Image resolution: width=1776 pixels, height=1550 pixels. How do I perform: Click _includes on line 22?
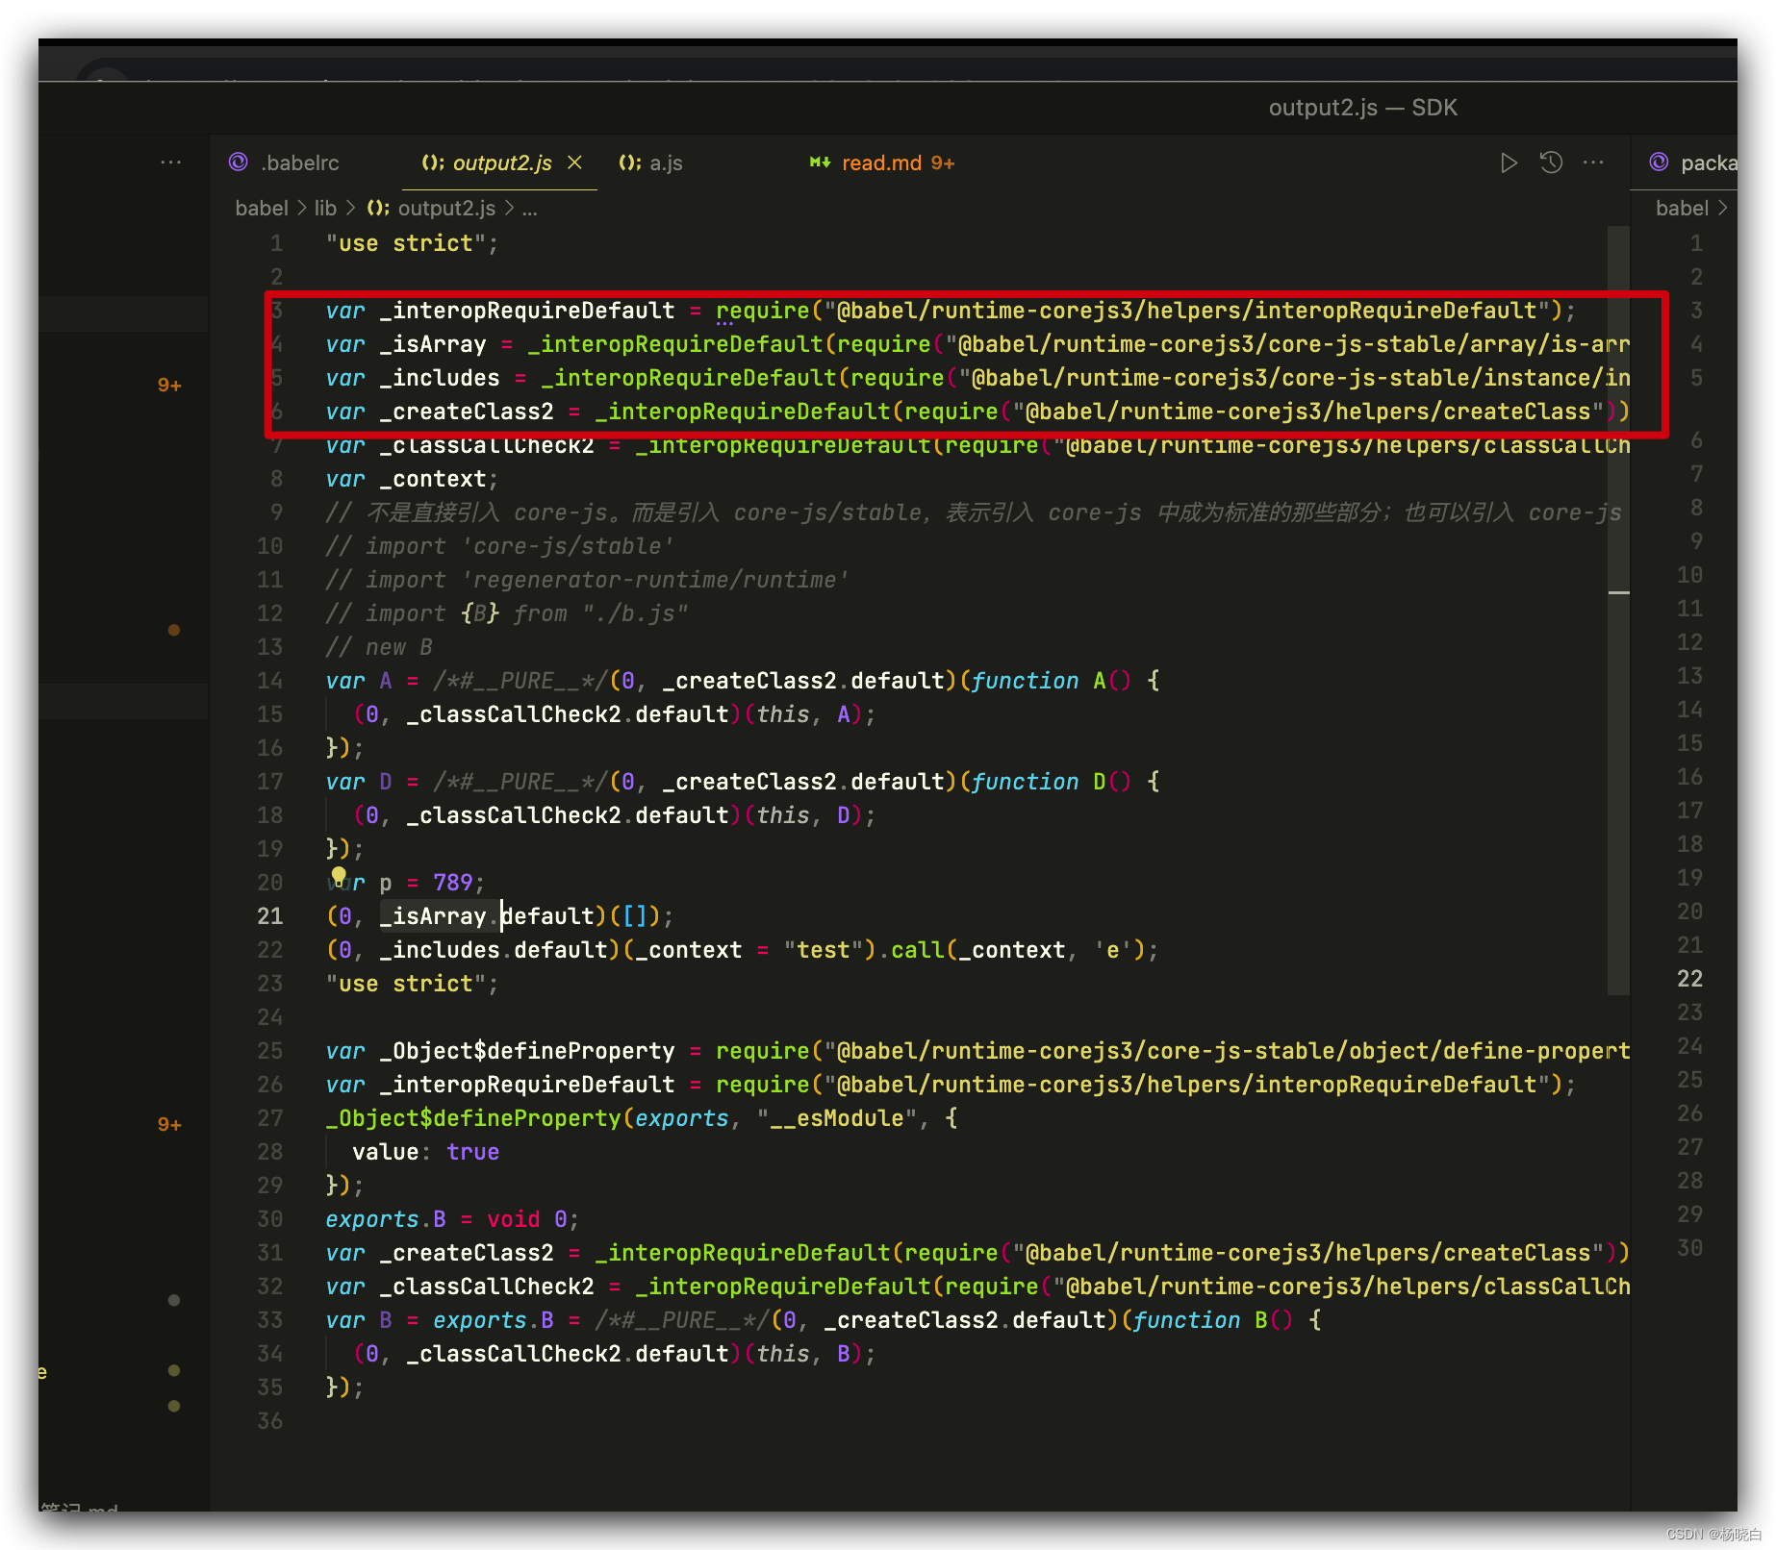(440, 950)
